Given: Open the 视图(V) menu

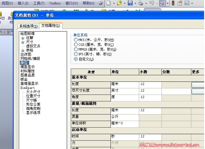Looking at the screenshot, I should tap(7, 3).
